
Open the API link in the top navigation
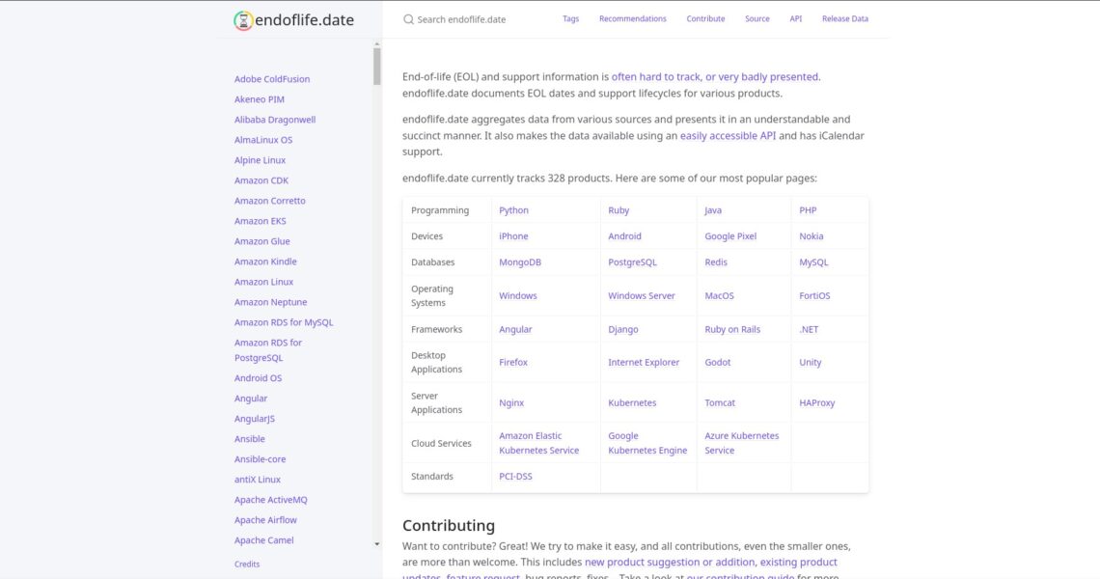coord(795,19)
